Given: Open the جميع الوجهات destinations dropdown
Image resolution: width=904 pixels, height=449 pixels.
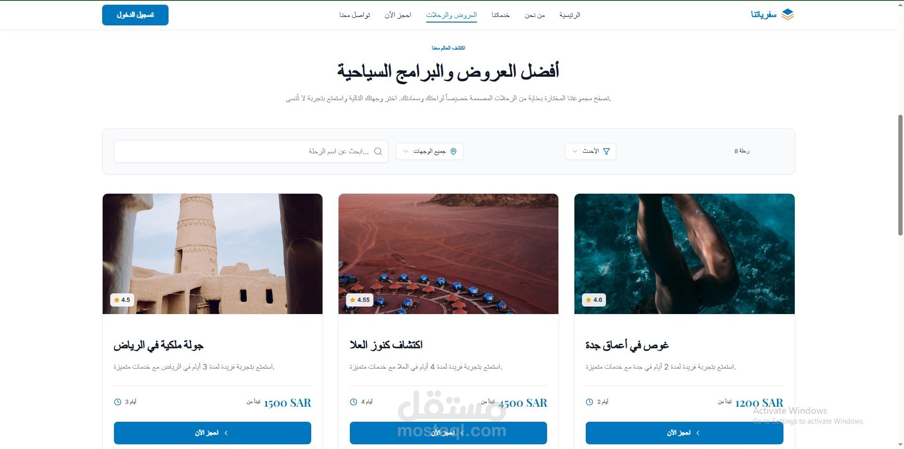Looking at the screenshot, I should (429, 151).
